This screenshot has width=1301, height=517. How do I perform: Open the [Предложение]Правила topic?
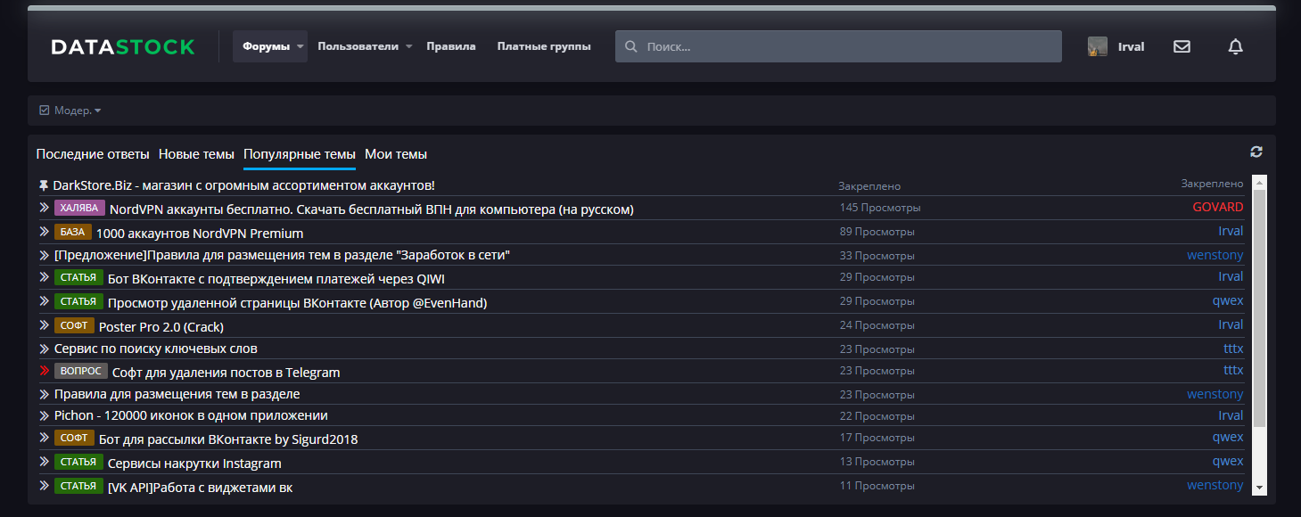tap(282, 255)
